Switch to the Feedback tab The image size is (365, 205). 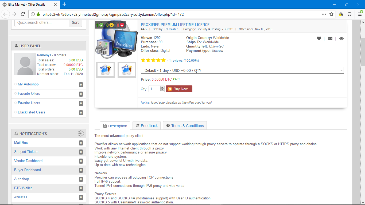coord(147,125)
